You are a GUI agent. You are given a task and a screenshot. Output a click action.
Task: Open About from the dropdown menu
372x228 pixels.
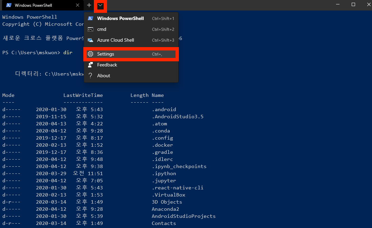(131, 76)
